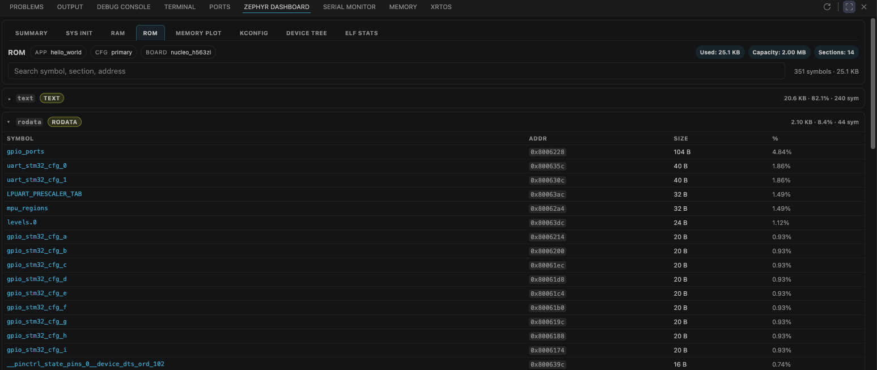The image size is (877, 370).
Task: Open SYS INIT dashboard tab
Action: (79, 33)
